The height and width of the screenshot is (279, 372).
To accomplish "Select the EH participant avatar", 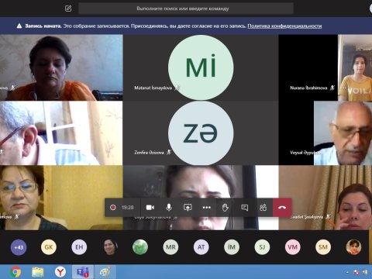I will click(79, 247).
